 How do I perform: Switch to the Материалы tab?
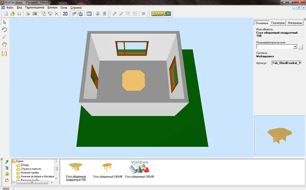click(294, 23)
